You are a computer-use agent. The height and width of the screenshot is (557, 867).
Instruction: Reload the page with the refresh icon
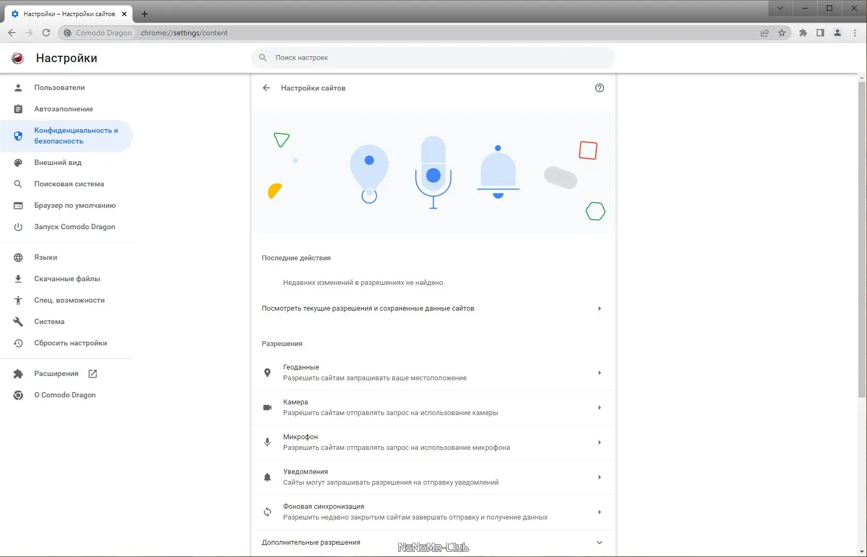46,33
